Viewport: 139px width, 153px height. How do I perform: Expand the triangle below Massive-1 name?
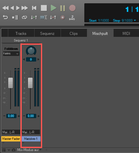click(x=23, y=143)
